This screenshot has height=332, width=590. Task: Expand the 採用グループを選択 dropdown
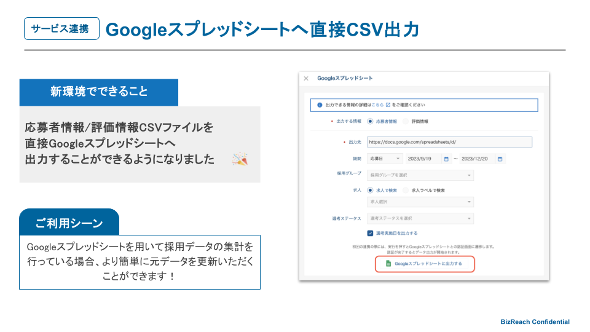(x=420, y=175)
